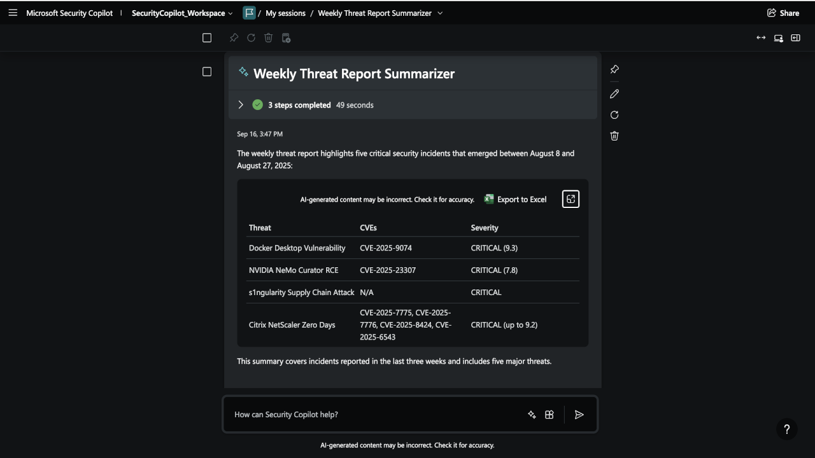The height and width of the screenshot is (458, 815).
Task: Open the hamburger navigation menu
Action: tap(13, 13)
